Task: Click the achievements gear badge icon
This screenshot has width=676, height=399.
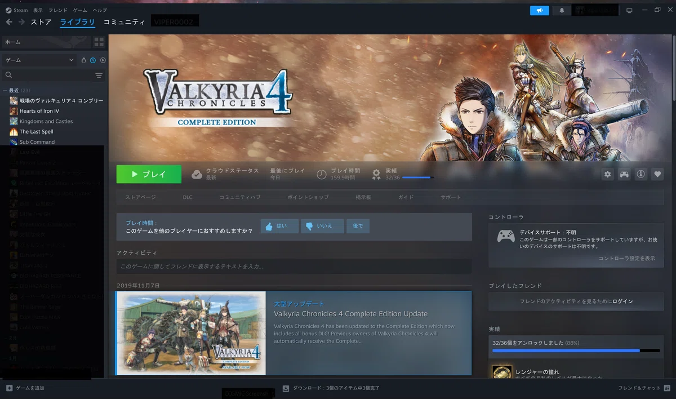Action: pyautogui.click(x=376, y=174)
